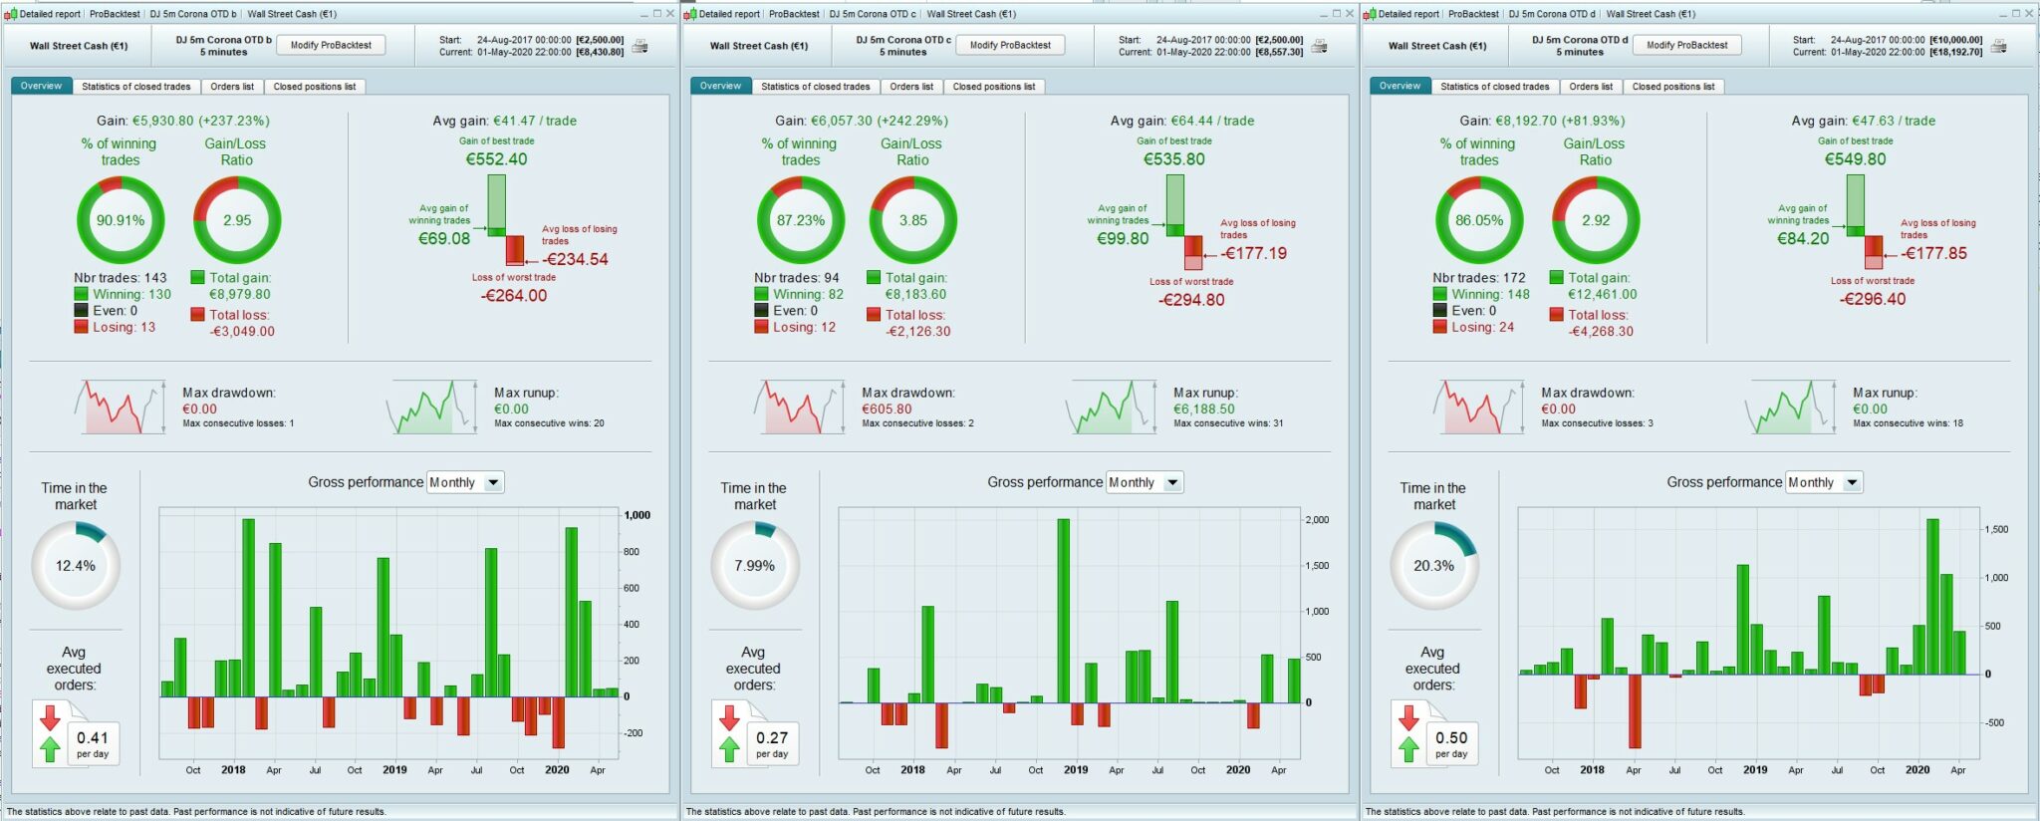Click the printer icon in the right report

1999,46
